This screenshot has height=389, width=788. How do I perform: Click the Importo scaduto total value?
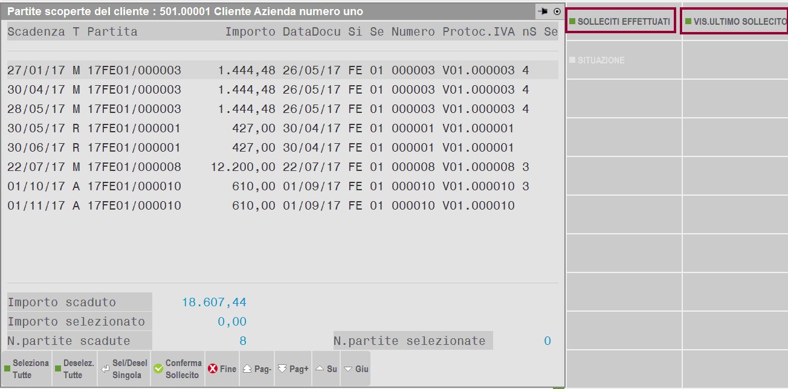tap(214, 302)
